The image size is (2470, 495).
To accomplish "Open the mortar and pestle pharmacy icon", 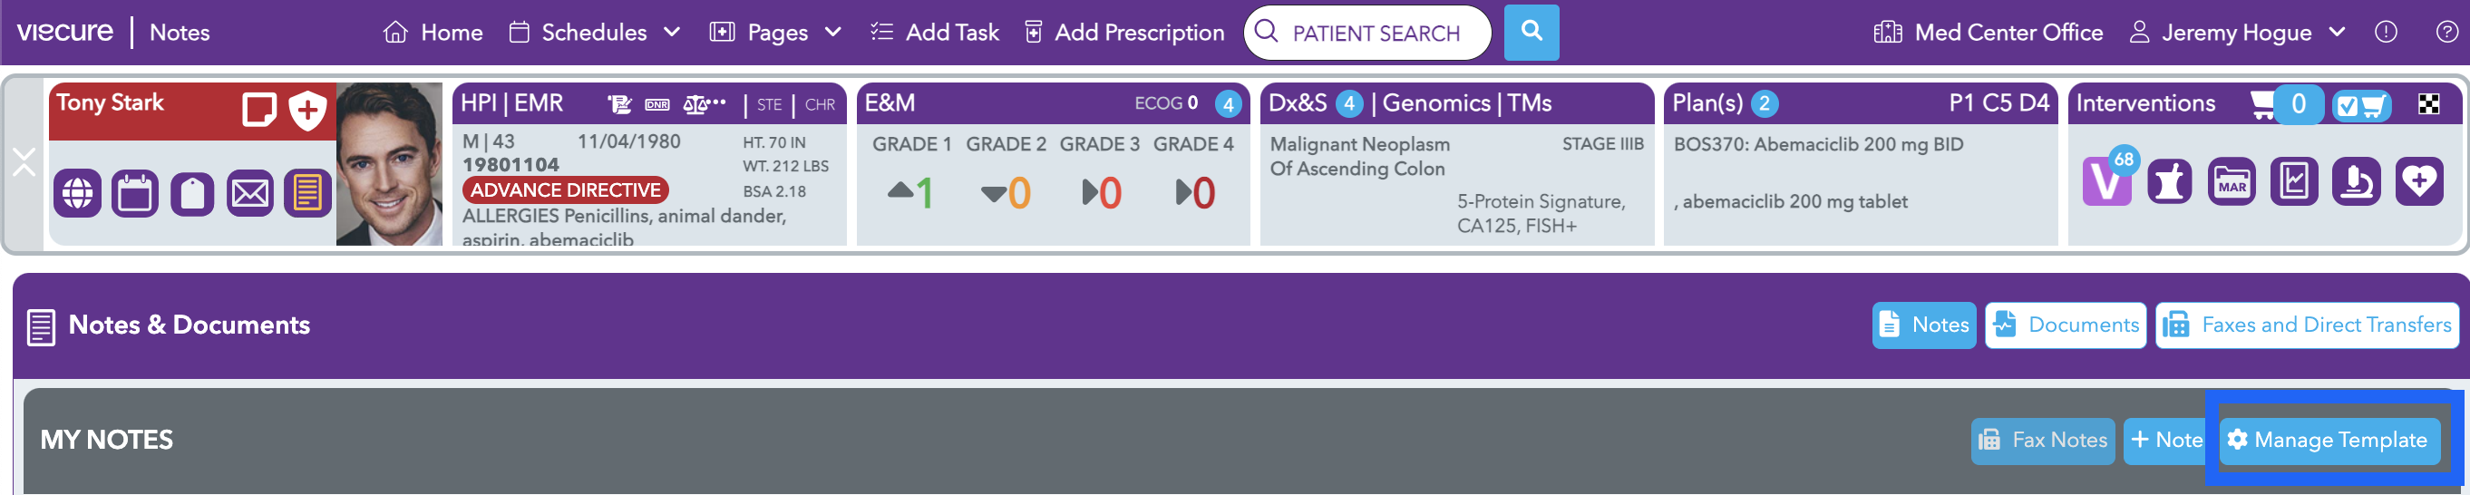I will pos(2169,181).
